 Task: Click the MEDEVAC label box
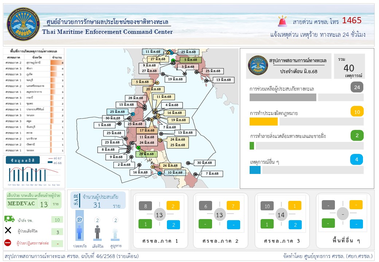(x=21, y=204)
